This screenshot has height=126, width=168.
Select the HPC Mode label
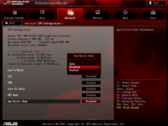tap(13, 95)
